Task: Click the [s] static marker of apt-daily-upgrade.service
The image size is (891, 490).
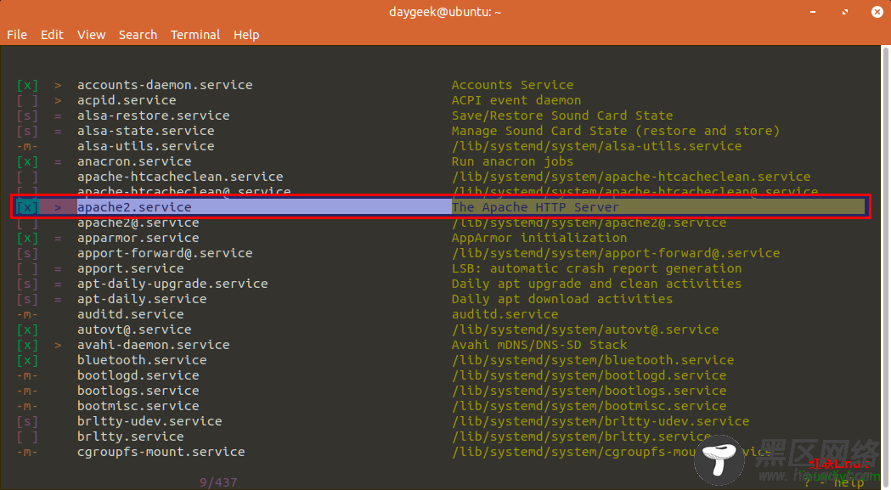Action: click(x=27, y=284)
